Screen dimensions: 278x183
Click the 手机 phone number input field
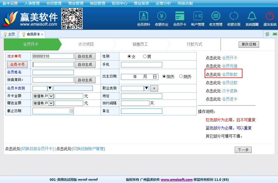coord(141,65)
